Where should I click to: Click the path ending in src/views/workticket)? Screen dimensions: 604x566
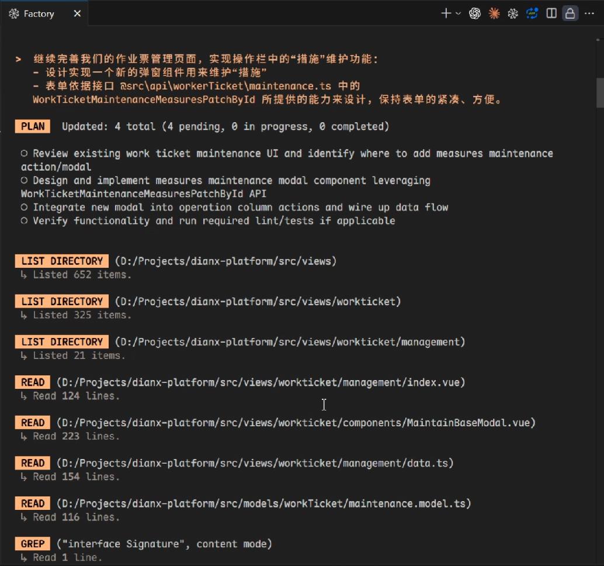[x=258, y=302]
